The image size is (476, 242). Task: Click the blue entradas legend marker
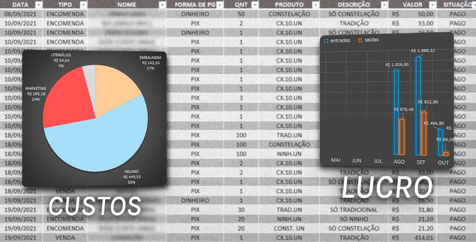point(326,40)
